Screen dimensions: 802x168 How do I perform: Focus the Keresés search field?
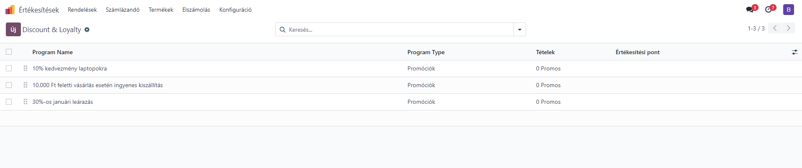pyautogui.click(x=399, y=30)
